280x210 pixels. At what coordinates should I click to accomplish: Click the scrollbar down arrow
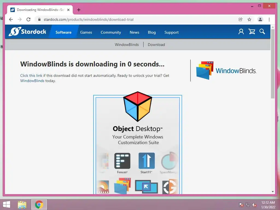(x=273, y=192)
